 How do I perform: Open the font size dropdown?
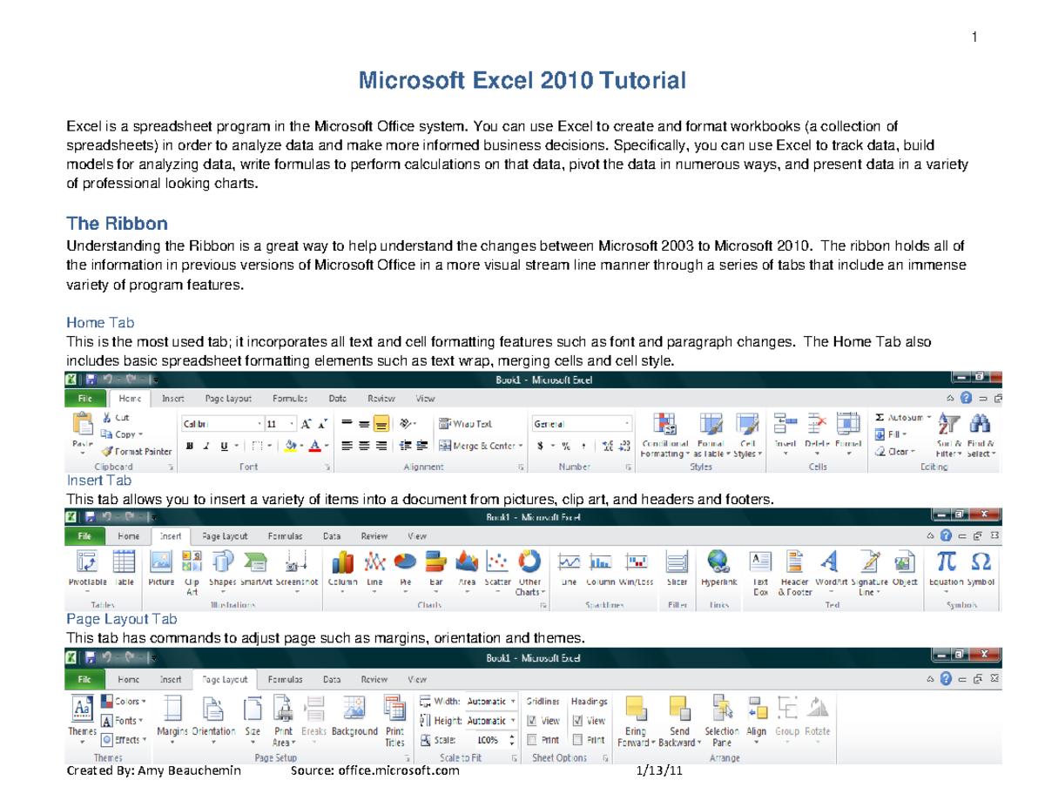tap(293, 423)
